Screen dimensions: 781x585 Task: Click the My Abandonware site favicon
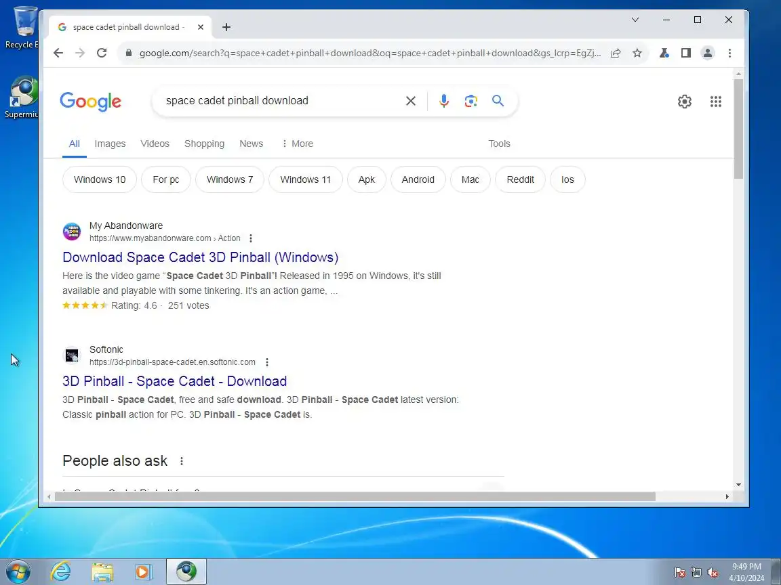(72, 232)
